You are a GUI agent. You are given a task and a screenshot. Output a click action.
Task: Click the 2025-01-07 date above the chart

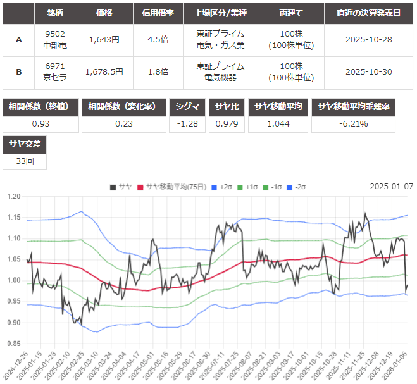[x=391, y=187]
